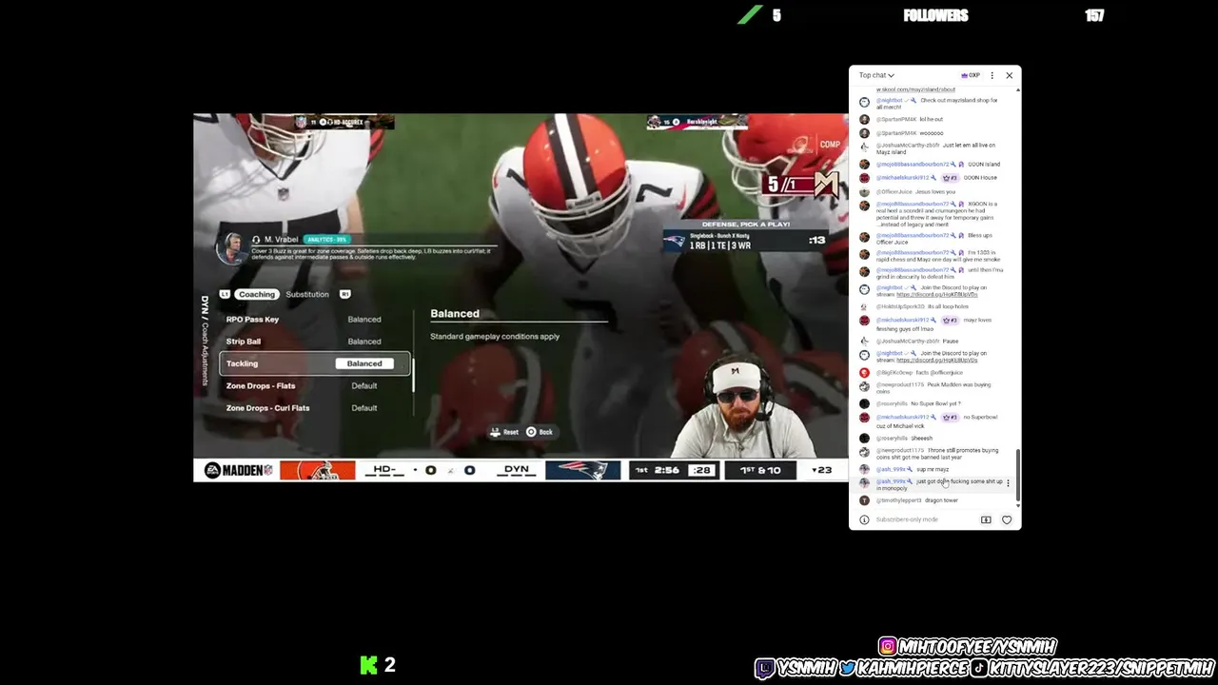Screen dimensions: 1218x685
Task: Click the #3 member badge on GOON House message
Action: 950,178
